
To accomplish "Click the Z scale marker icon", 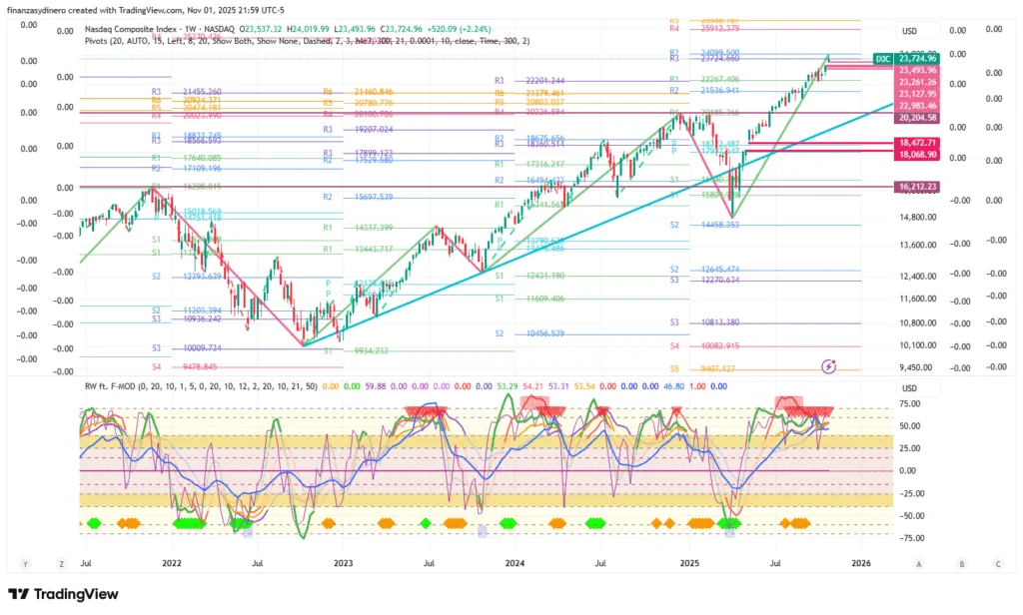I will pos(62,564).
